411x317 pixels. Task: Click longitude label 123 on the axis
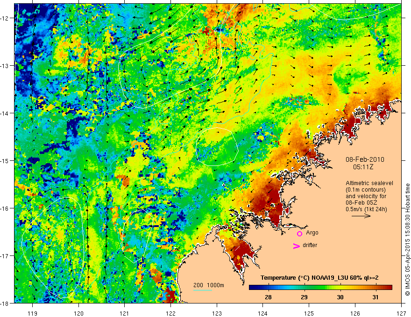[x=217, y=313]
